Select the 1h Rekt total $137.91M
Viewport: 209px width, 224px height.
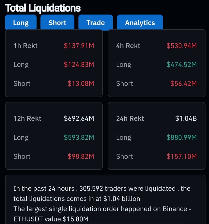[79, 46]
